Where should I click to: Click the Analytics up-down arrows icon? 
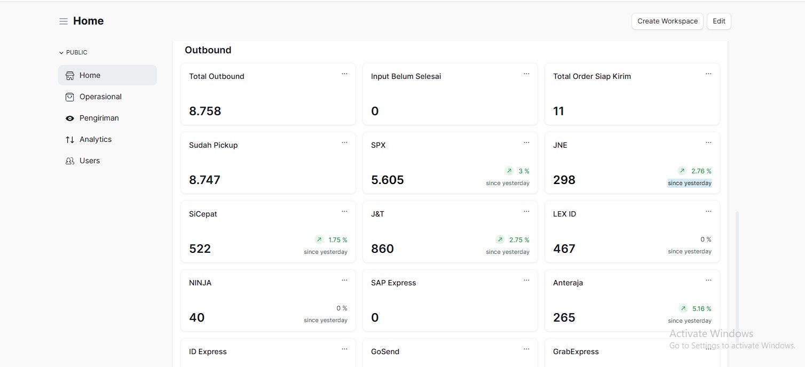[x=70, y=140]
